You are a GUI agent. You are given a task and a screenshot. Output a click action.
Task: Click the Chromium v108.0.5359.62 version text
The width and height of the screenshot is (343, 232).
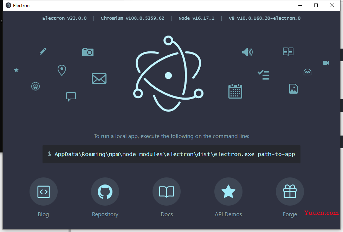132,18
